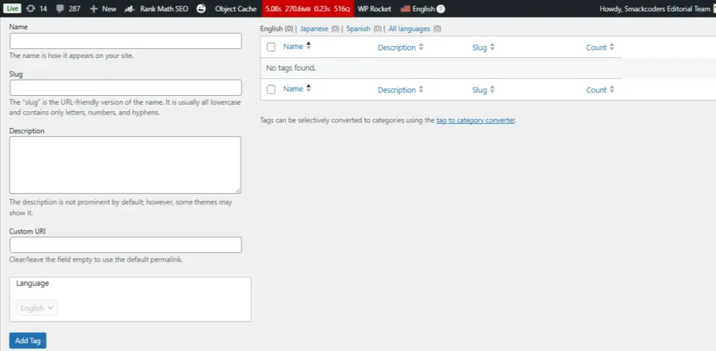Open Rank Math SEO chart icon
The height and width of the screenshot is (351, 716).
tap(129, 9)
